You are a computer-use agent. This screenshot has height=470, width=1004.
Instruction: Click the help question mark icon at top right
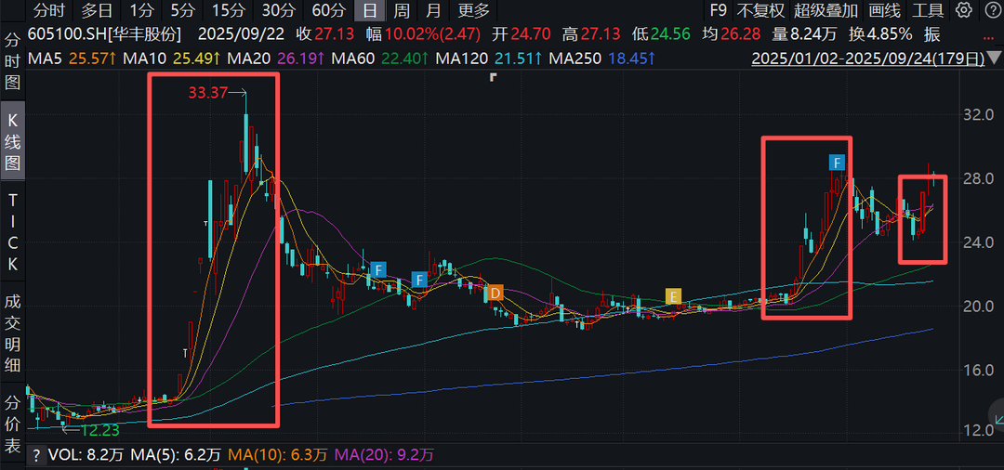[989, 11]
